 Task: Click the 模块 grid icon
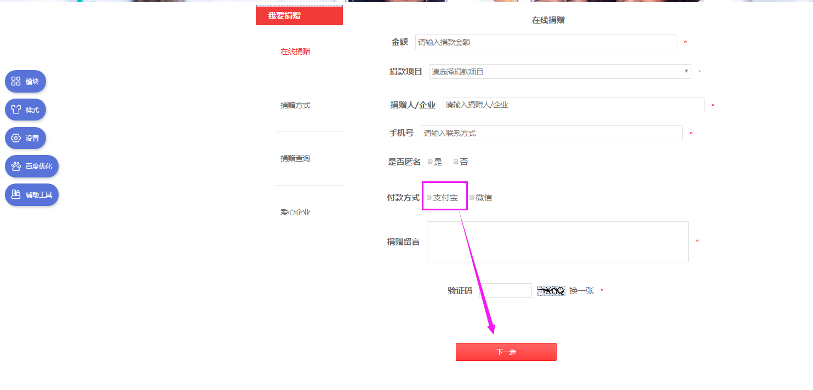click(x=16, y=82)
